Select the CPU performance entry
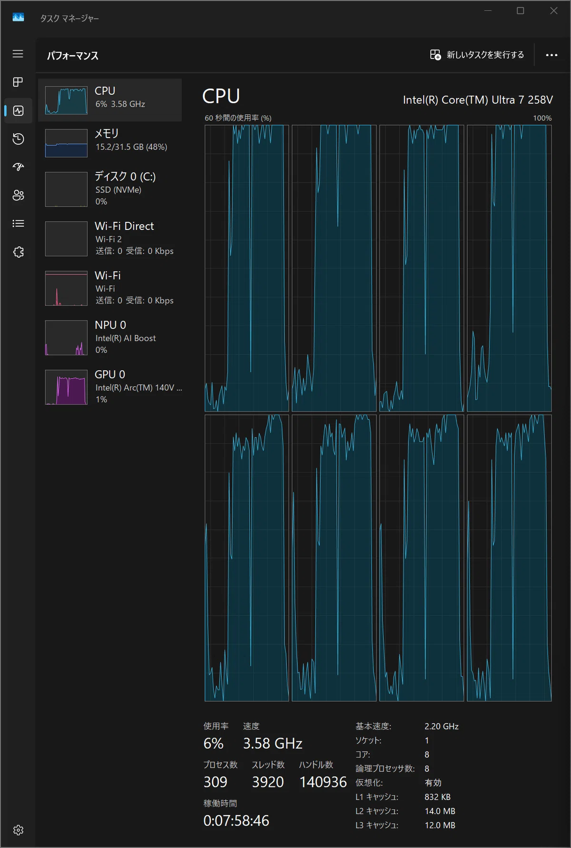This screenshot has height=848, width=571. coord(110,100)
